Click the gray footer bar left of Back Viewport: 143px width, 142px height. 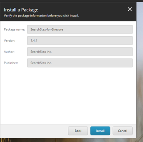pyautogui.click(x=34, y=131)
